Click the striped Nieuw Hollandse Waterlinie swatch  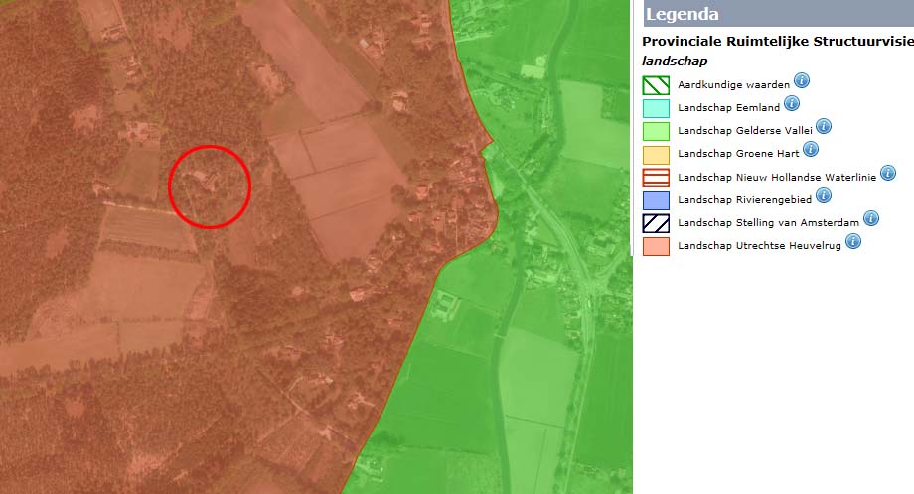tap(656, 178)
